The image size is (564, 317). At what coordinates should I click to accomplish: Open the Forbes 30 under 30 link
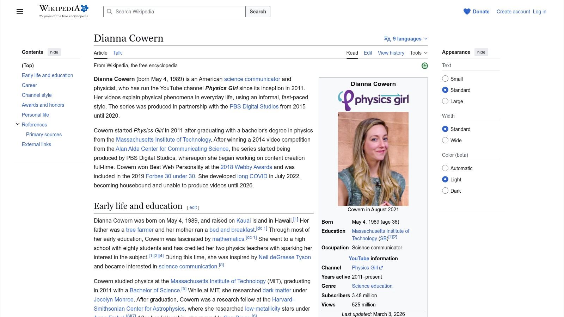pos(170,176)
